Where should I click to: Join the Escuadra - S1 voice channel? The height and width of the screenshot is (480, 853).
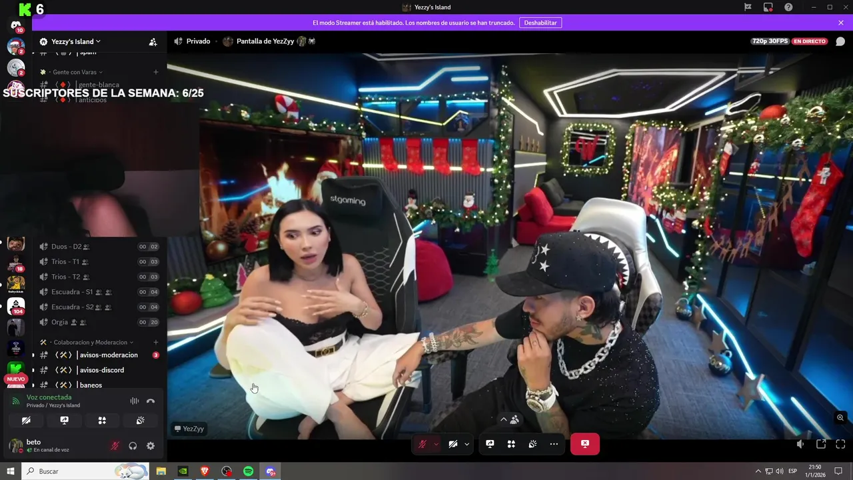(99, 292)
